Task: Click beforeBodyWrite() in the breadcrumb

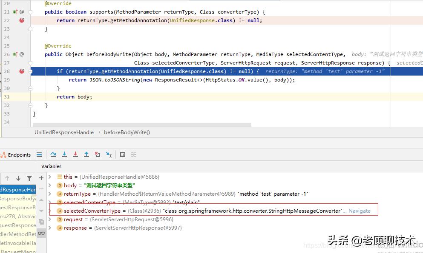Action: pos(127,132)
